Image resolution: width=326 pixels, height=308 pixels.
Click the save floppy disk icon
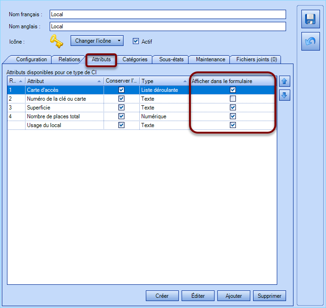coord(310,19)
